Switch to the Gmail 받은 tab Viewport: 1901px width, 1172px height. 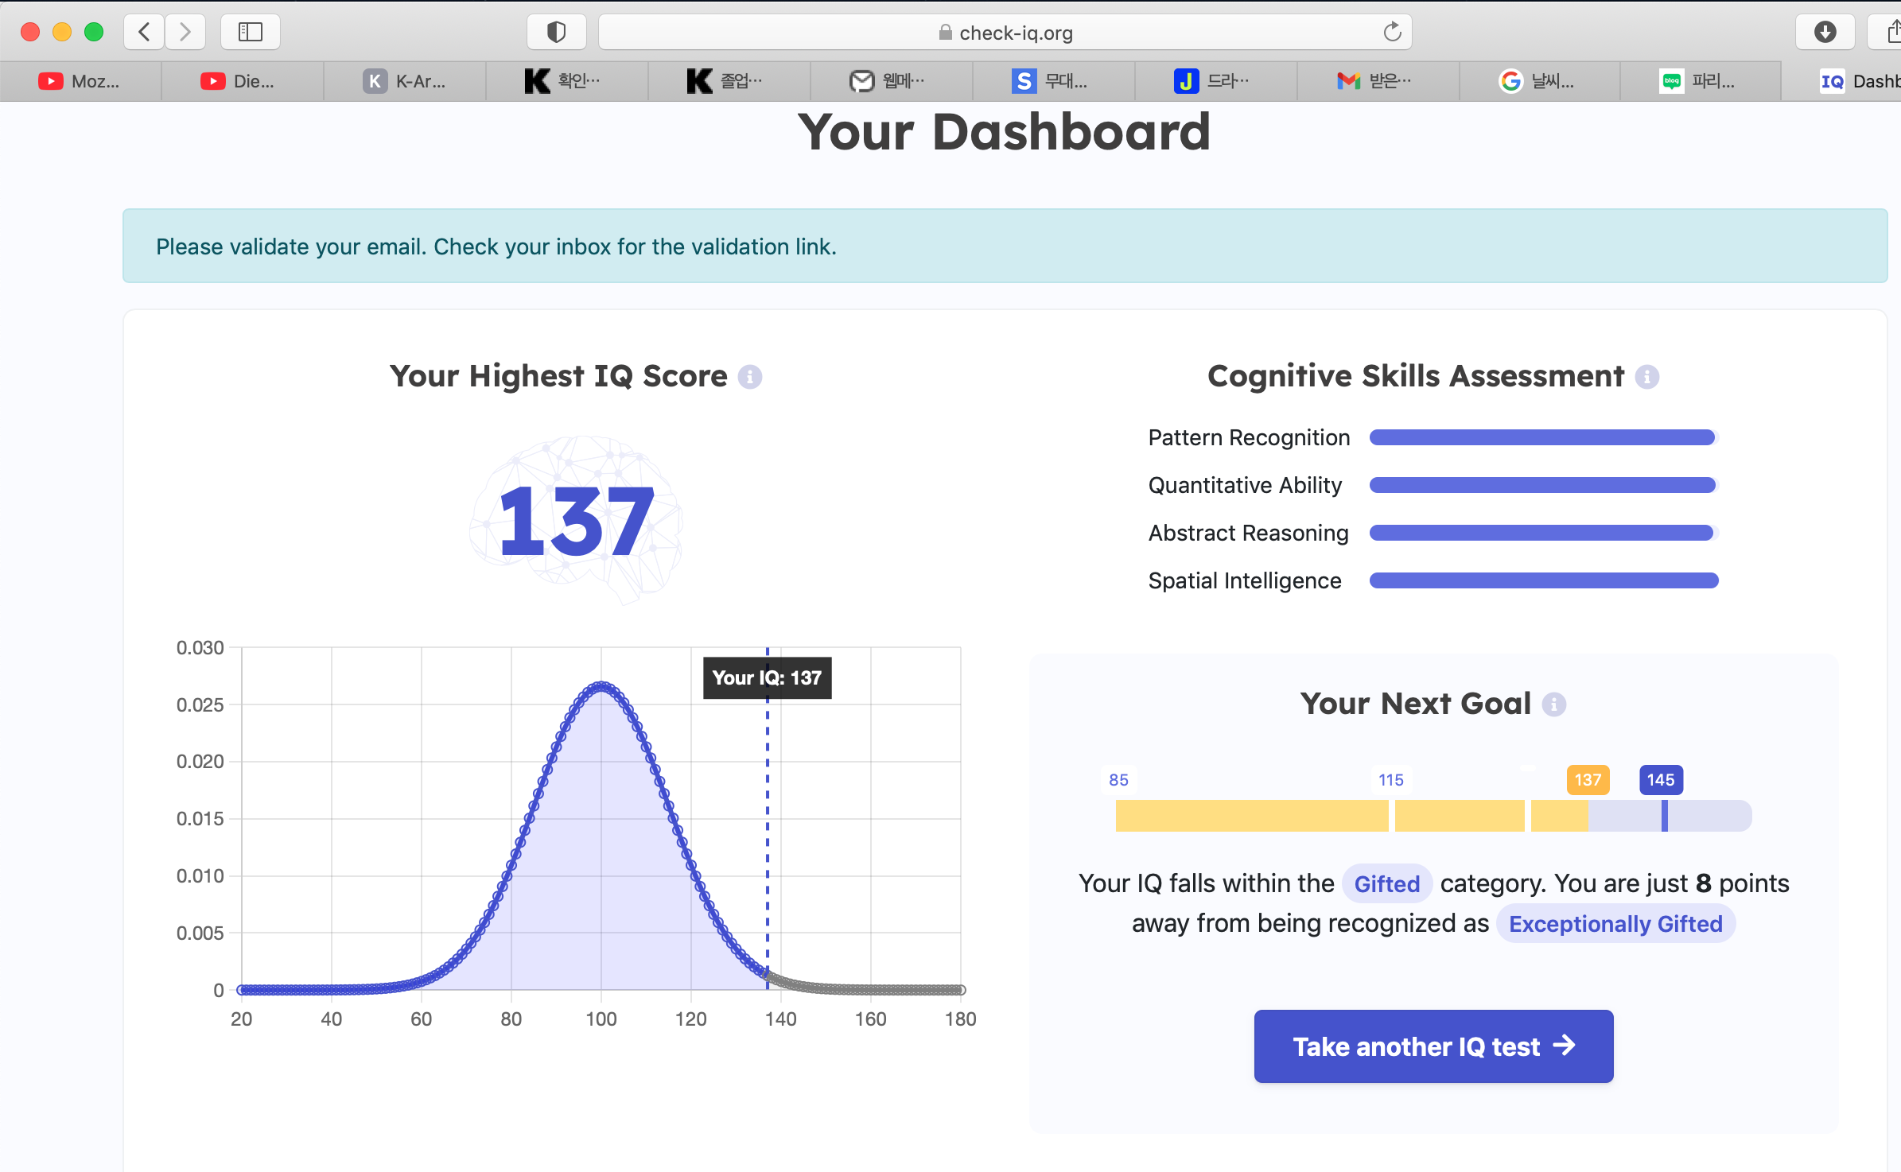coord(1378,81)
